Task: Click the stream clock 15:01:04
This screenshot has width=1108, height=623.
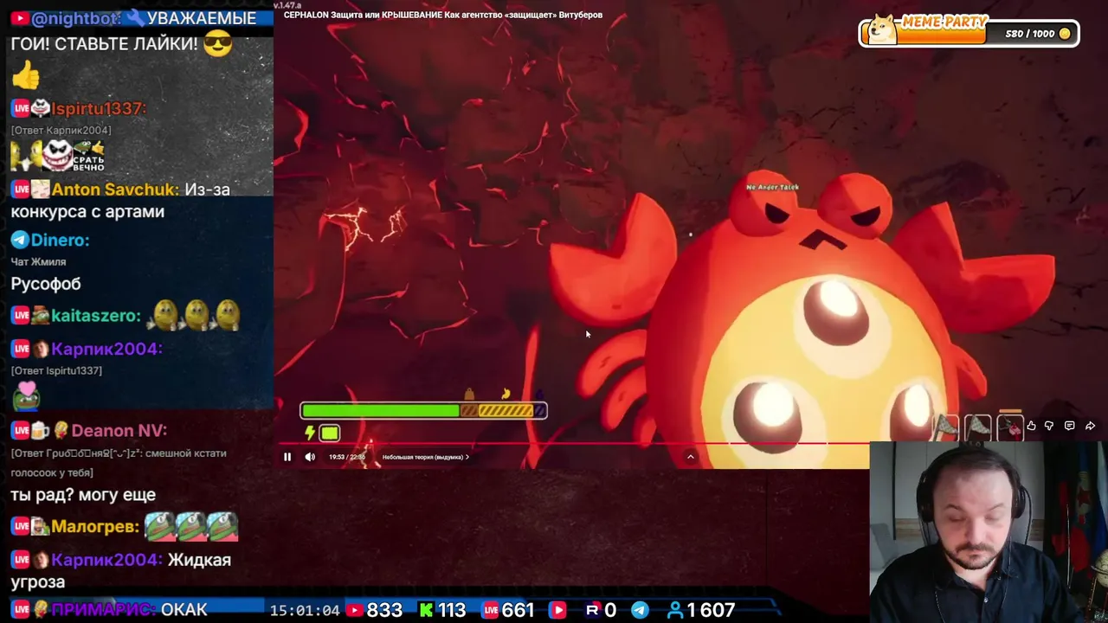Action: point(305,610)
